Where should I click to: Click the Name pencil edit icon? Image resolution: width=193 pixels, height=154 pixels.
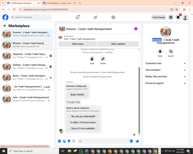pyautogui.click(x=103, y=59)
